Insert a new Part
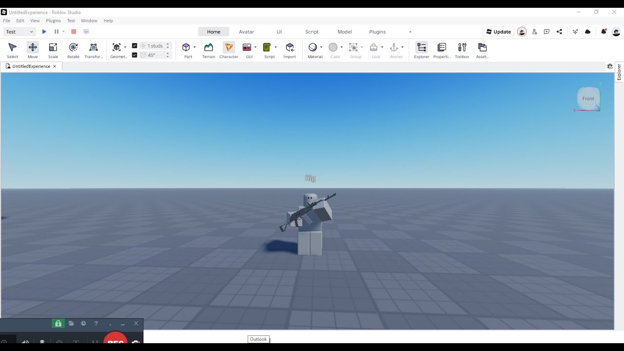 coord(186,50)
